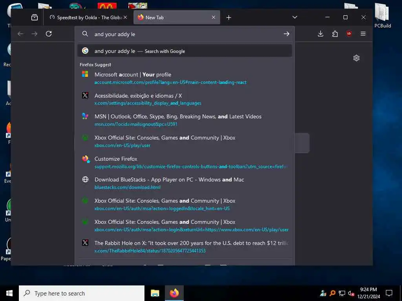This screenshot has height=301, width=402.
Task: Open The Rabbit Hole on X suggestion
Action: point(185,247)
